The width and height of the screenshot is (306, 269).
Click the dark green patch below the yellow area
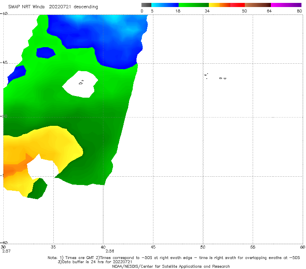point(37,189)
